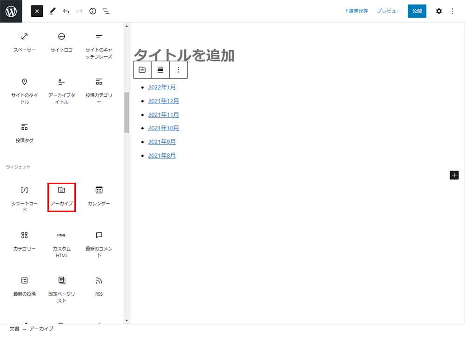Close the block inserter panel

coord(37,11)
